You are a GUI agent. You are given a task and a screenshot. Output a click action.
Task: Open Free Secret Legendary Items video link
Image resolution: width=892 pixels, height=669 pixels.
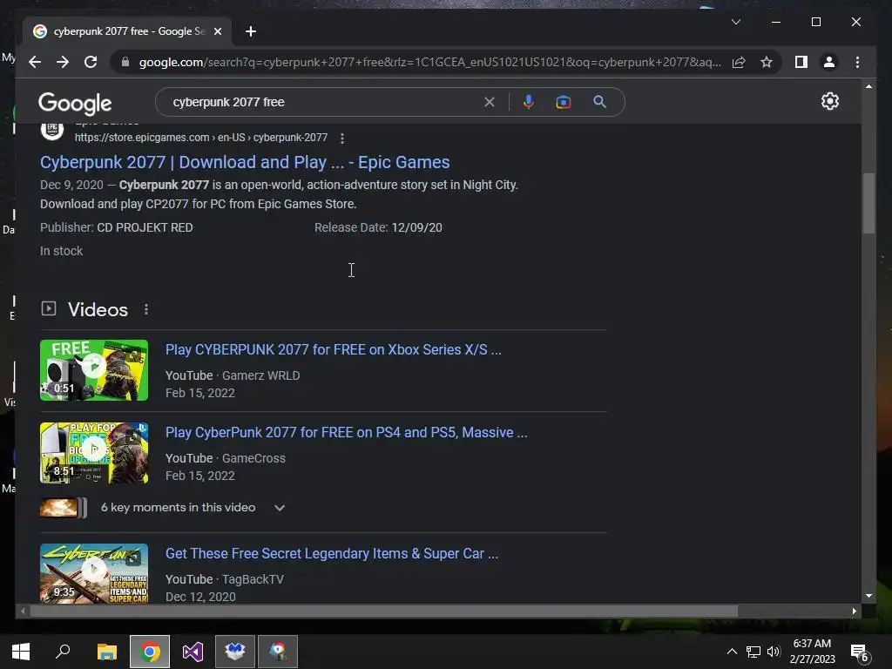point(332,553)
